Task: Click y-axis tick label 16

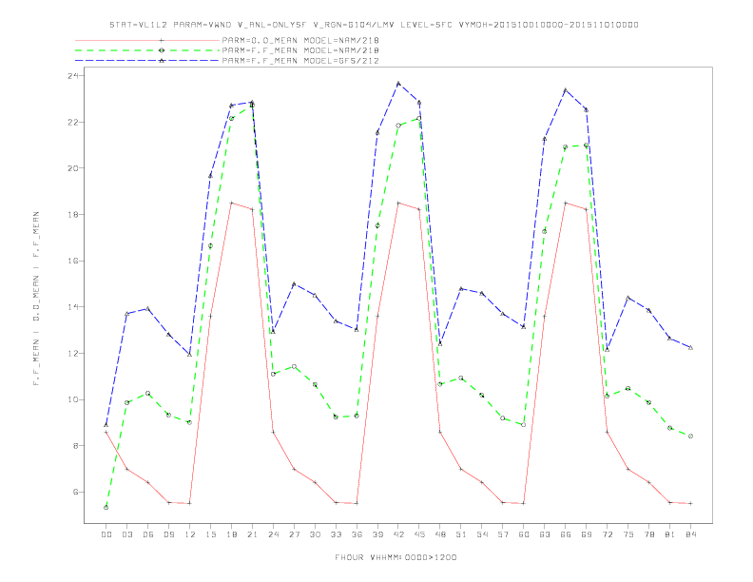Action: (x=73, y=261)
